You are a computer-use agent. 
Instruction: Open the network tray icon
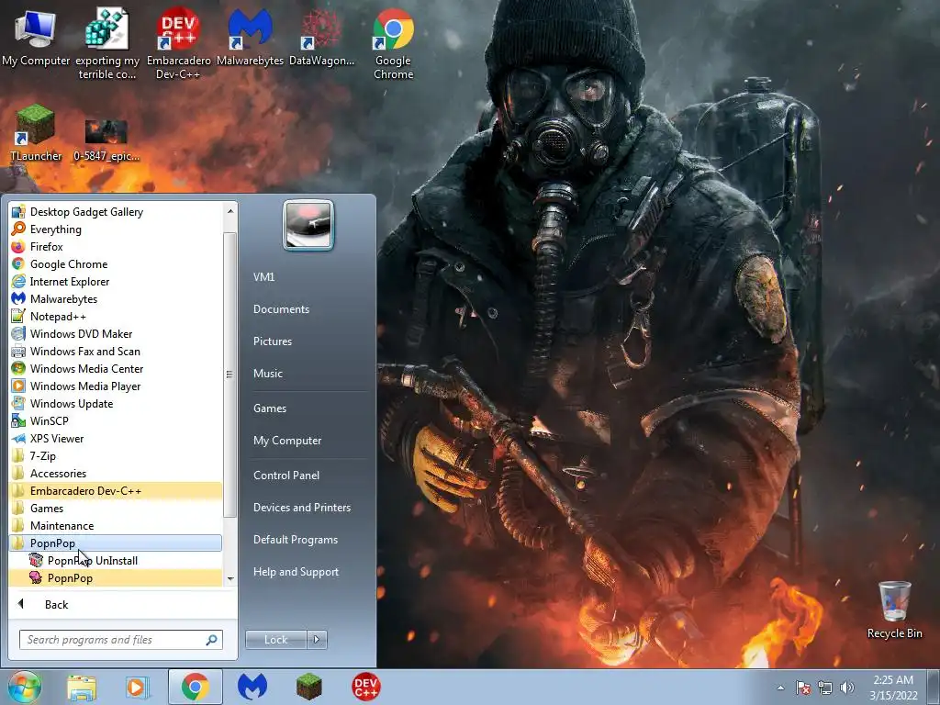click(x=825, y=688)
